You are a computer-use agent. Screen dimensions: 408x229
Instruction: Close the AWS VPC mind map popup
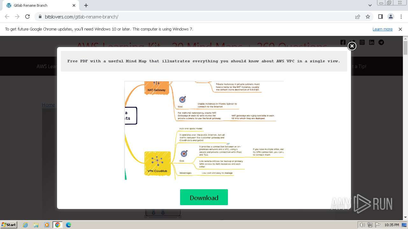pos(352,46)
